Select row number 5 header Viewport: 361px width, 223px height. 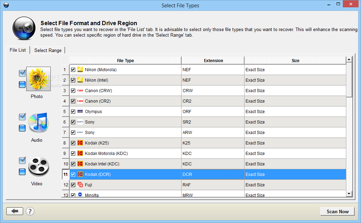66,112
